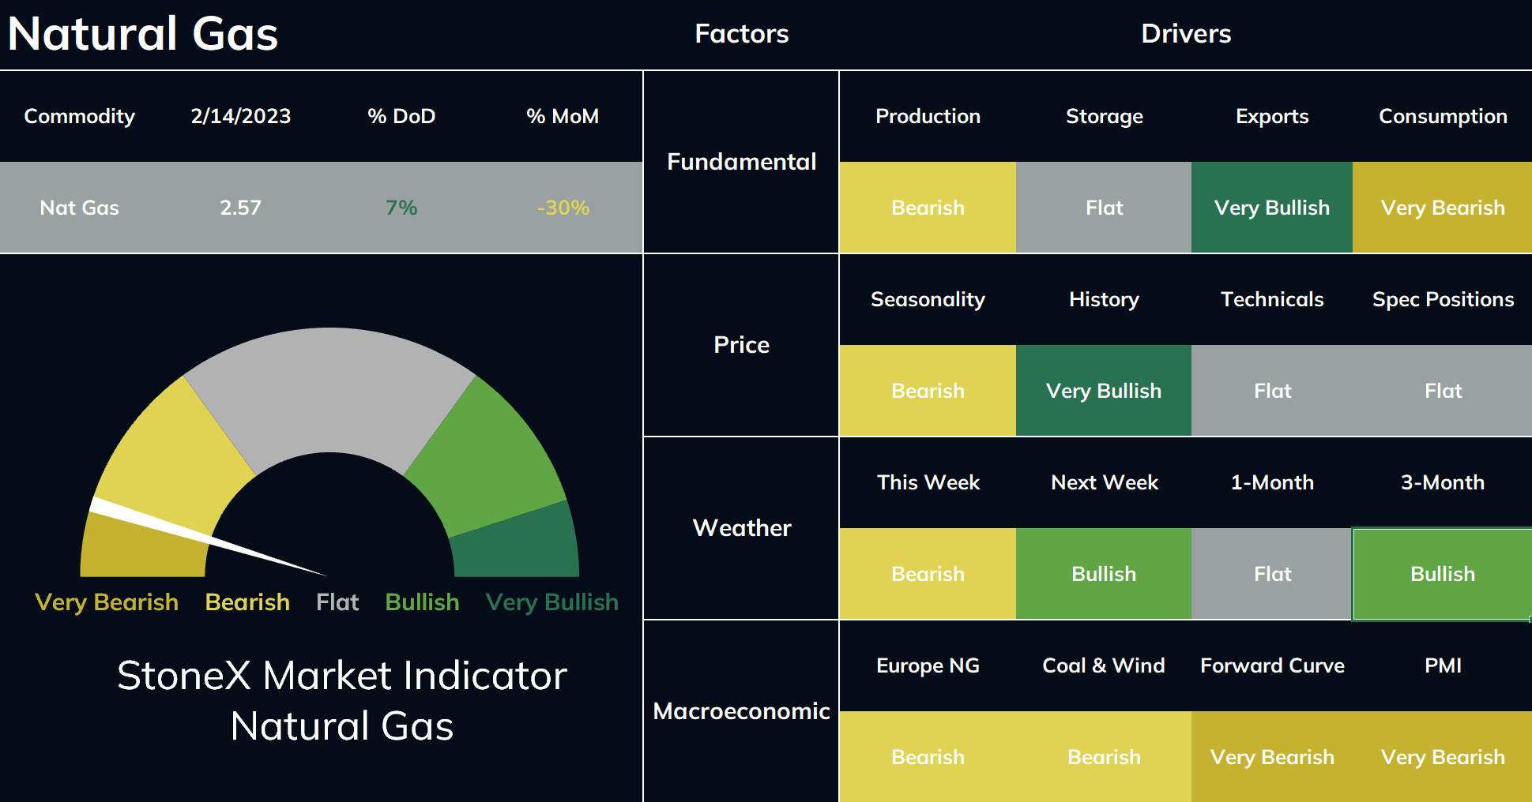1532x802 pixels.
Task: Click the Production Bearish cell
Action: (928, 208)
